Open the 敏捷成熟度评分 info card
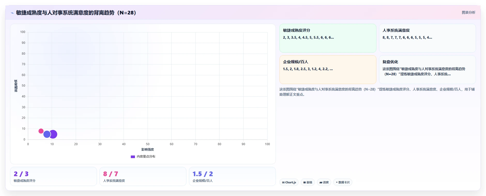Viewport: 486px width, 196px height. pos(328,38)
